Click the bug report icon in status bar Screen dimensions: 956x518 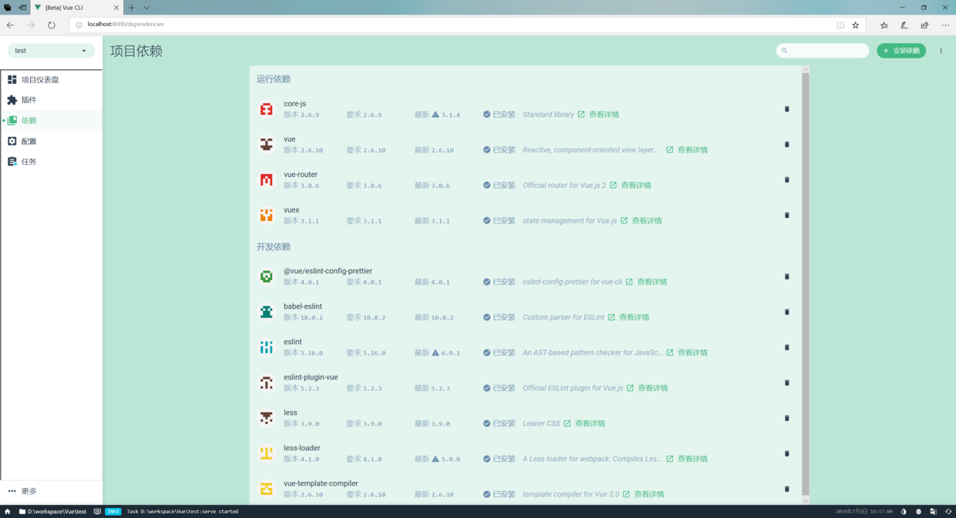click(x=918, y=511)
